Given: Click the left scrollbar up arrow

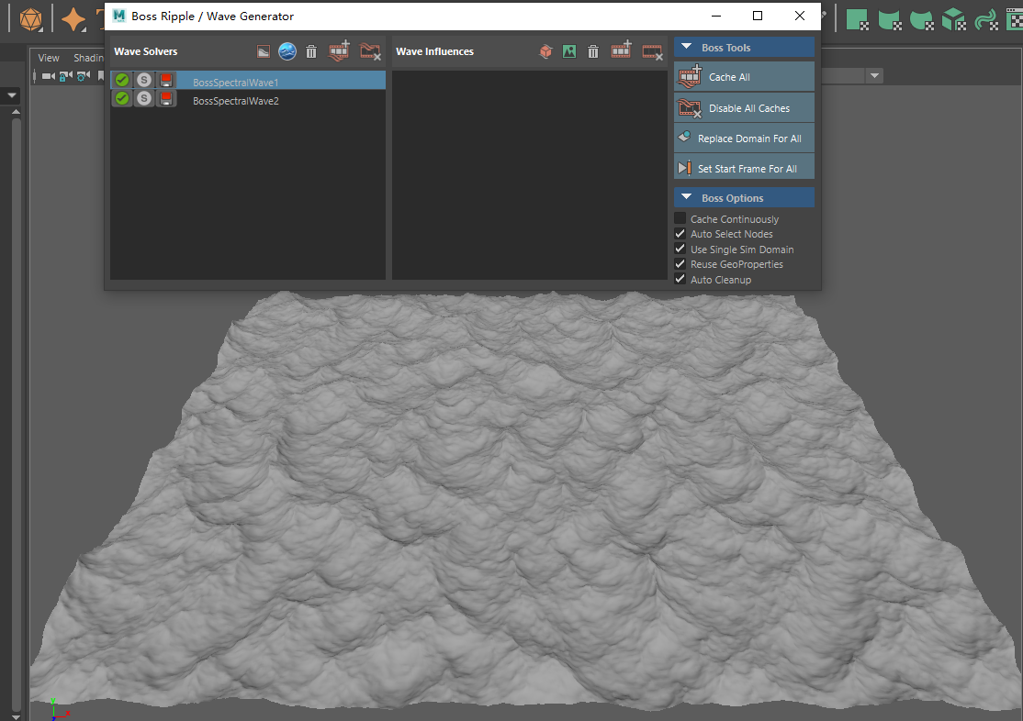Looking at the screenshot, I should [16, 112].
